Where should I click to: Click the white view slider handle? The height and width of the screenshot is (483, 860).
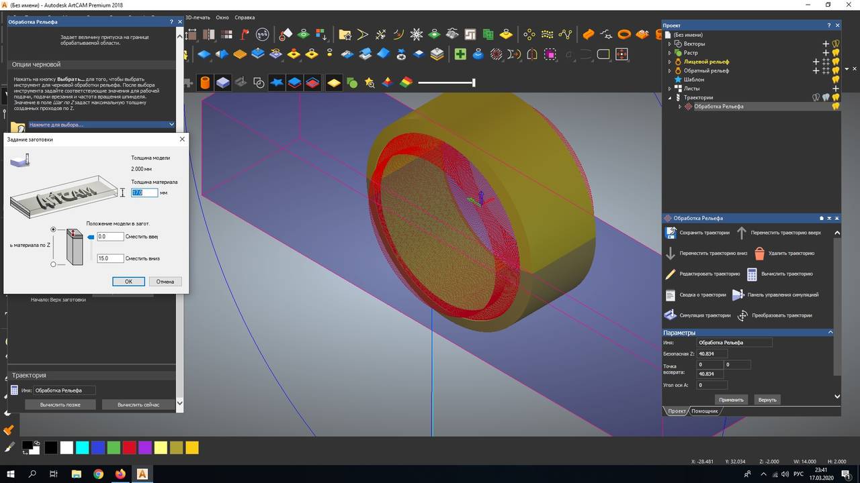[x=474, y=83]
